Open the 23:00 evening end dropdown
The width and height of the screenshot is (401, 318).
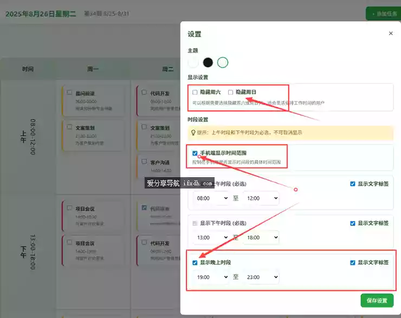click(261, 277)
